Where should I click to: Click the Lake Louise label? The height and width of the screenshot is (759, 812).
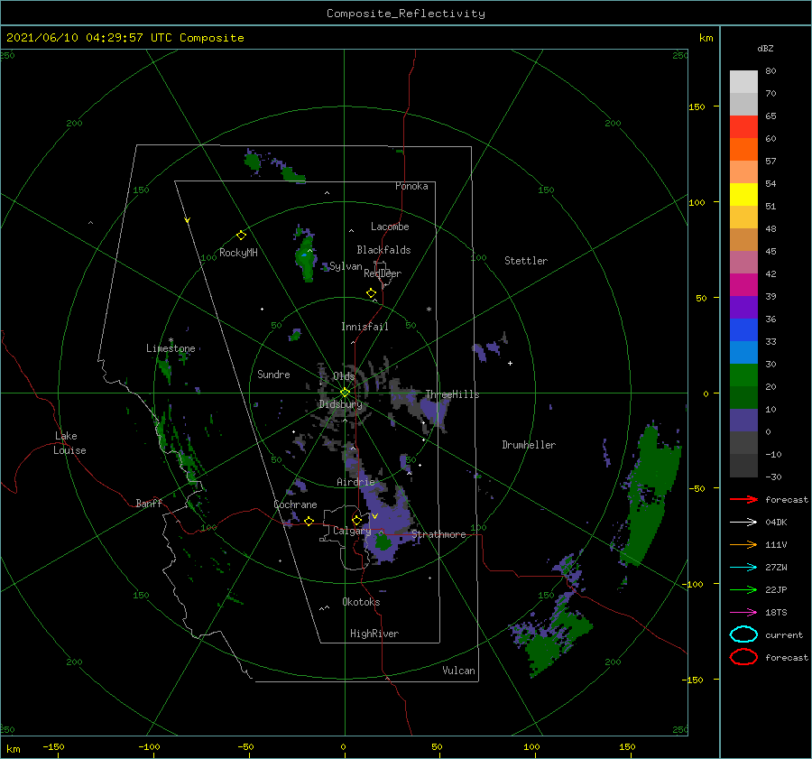pyautogui.click(x=69, y=443)
